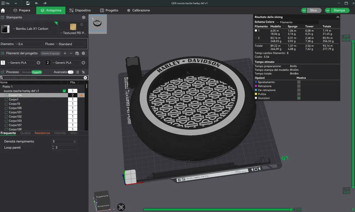The image size is (355, 212).
Task: Click filament 1 color swatch
Action: [3, 63]
